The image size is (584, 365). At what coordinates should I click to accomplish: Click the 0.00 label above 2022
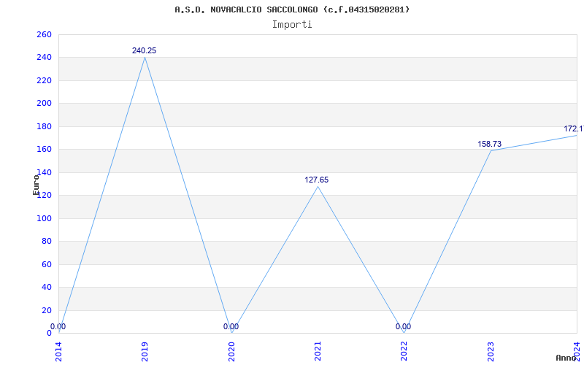click(404, 326)
